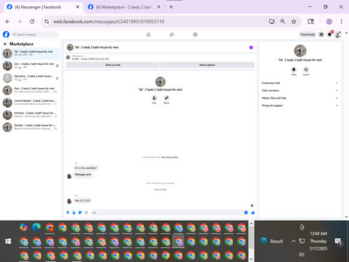
Task: Expand Customize chat section
Action: point(300,83)
